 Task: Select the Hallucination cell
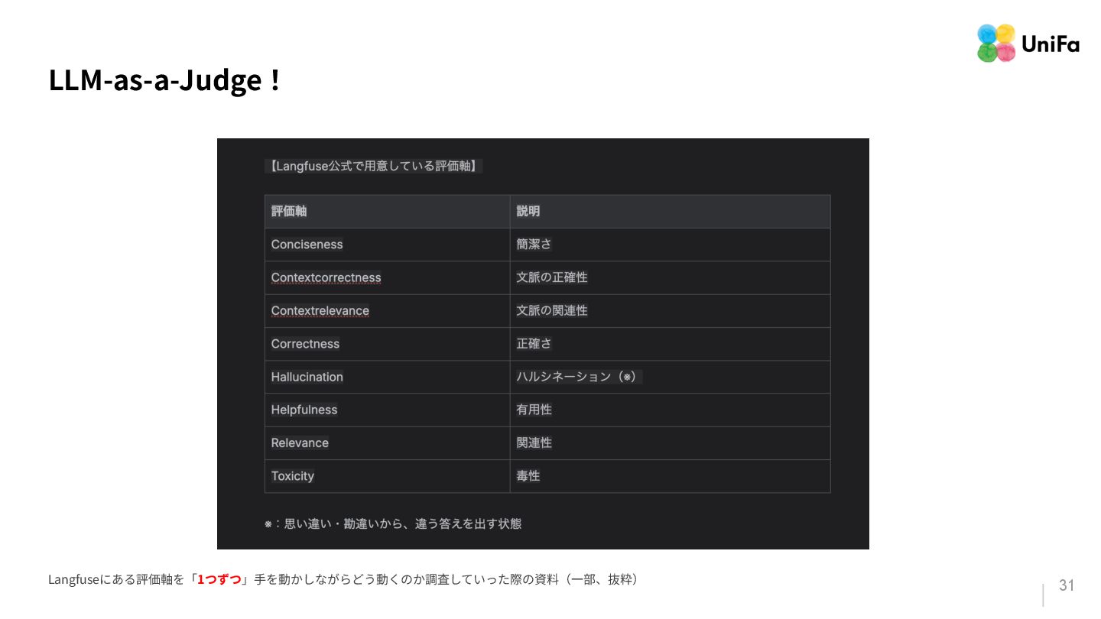(387, 377)
